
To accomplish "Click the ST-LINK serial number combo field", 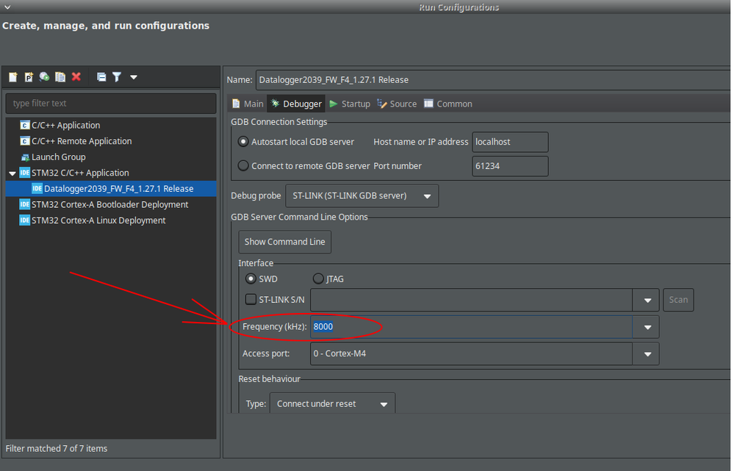I will 471,300.
